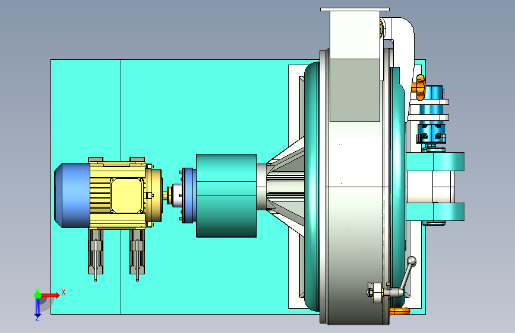
Task: Pick the blue motor end cap
Action: pyautogui.click(x=72, y=196)
